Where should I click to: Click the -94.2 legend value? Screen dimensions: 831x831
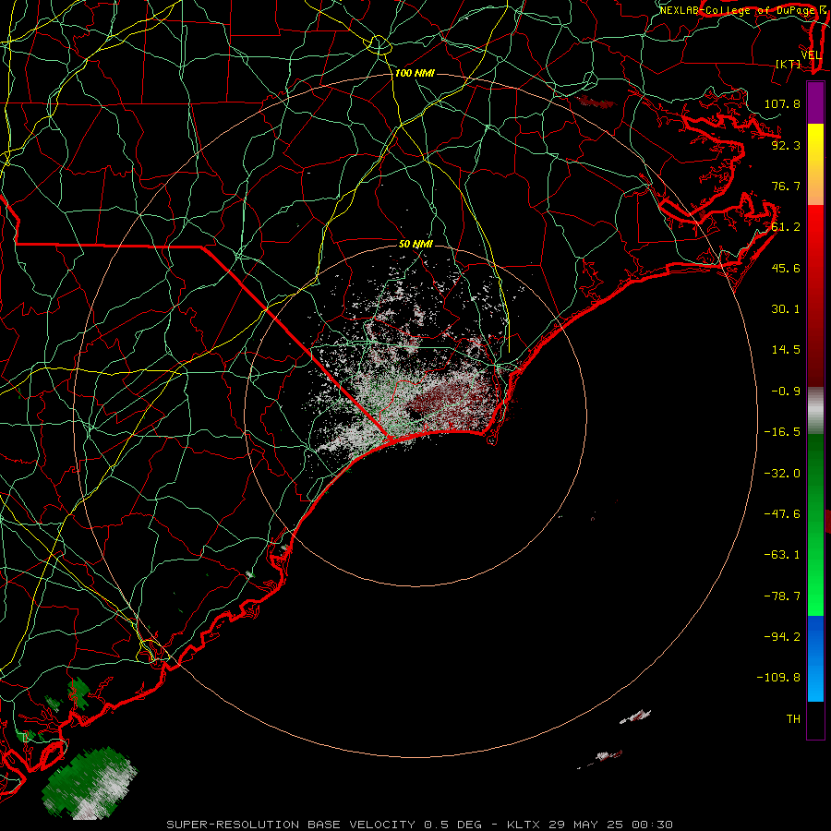pos(782,636)
